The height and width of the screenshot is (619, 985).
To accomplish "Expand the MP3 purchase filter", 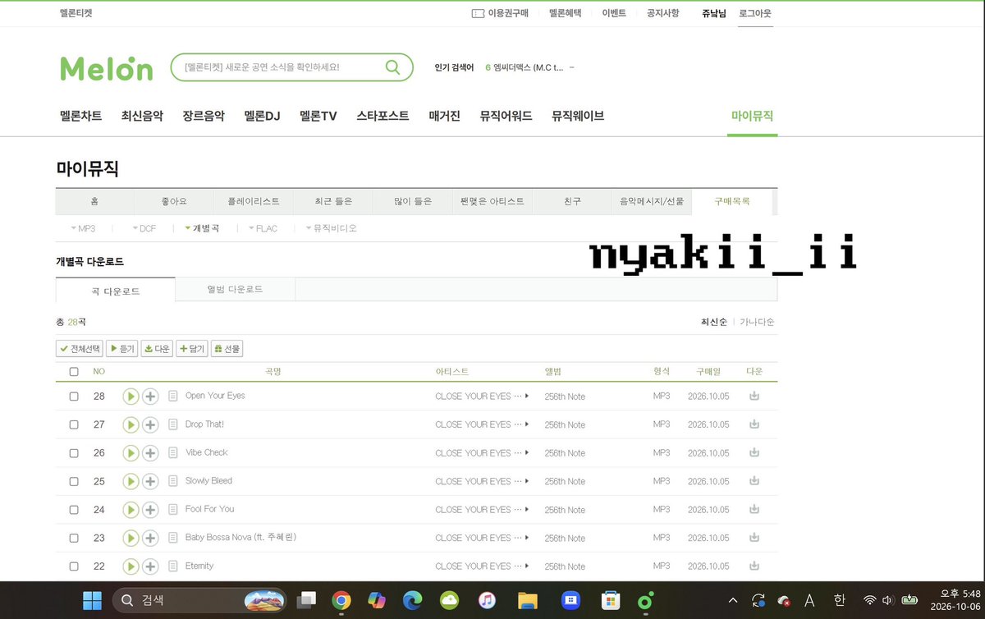I will click(83, 228).
